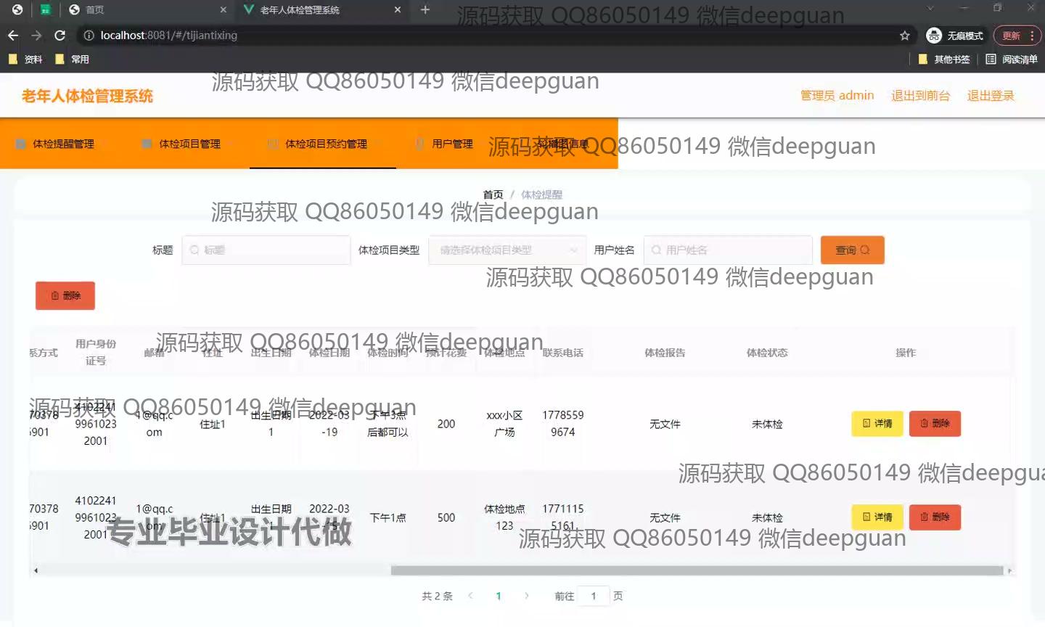The height and width of the screenshot is (627, 1045).
Task: Delete the row with fee 200
Action: coord(935,423)
